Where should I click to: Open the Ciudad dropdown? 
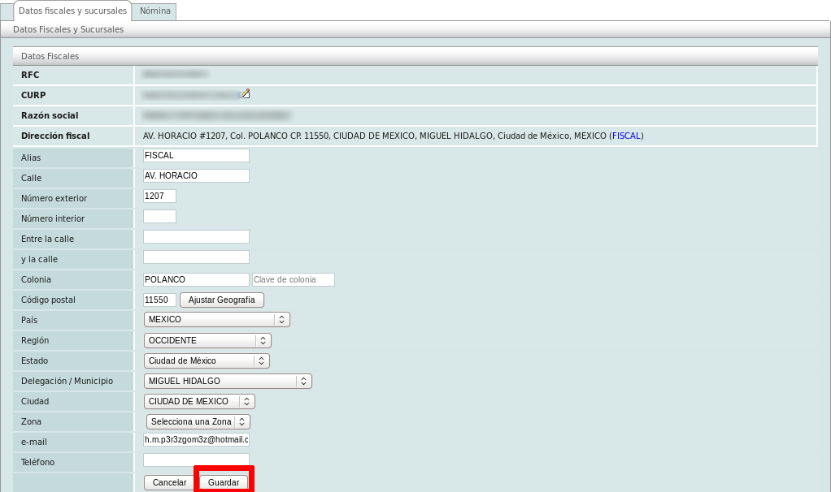(x=199, y=401)
